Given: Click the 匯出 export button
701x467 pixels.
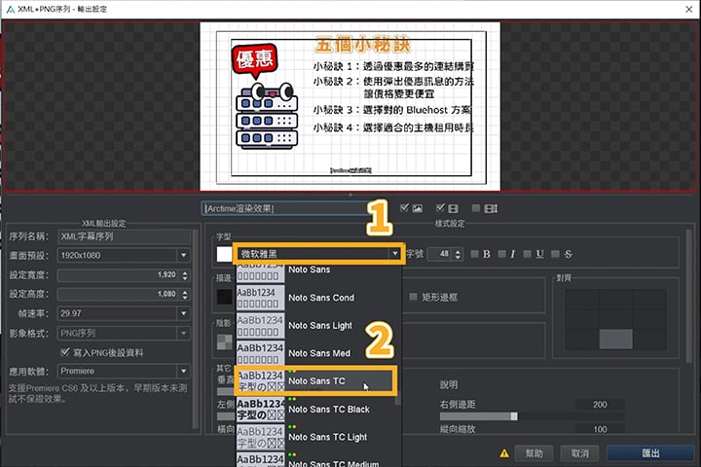Looking at the screenshot, I should (650, 453).
